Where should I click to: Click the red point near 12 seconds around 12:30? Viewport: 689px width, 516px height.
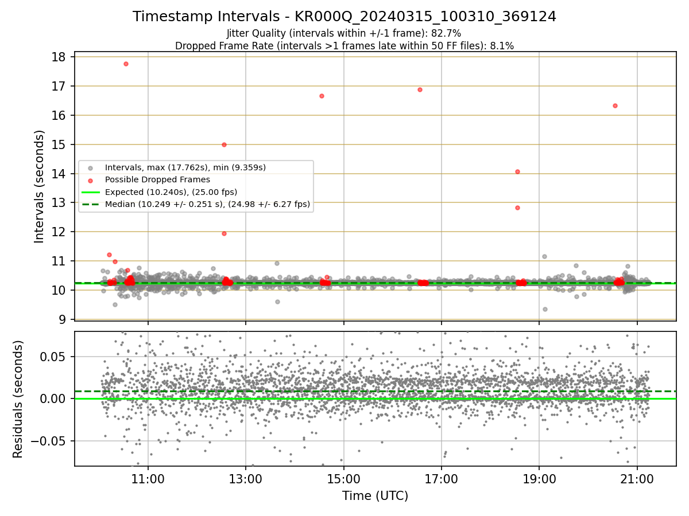tap(224, 233)
